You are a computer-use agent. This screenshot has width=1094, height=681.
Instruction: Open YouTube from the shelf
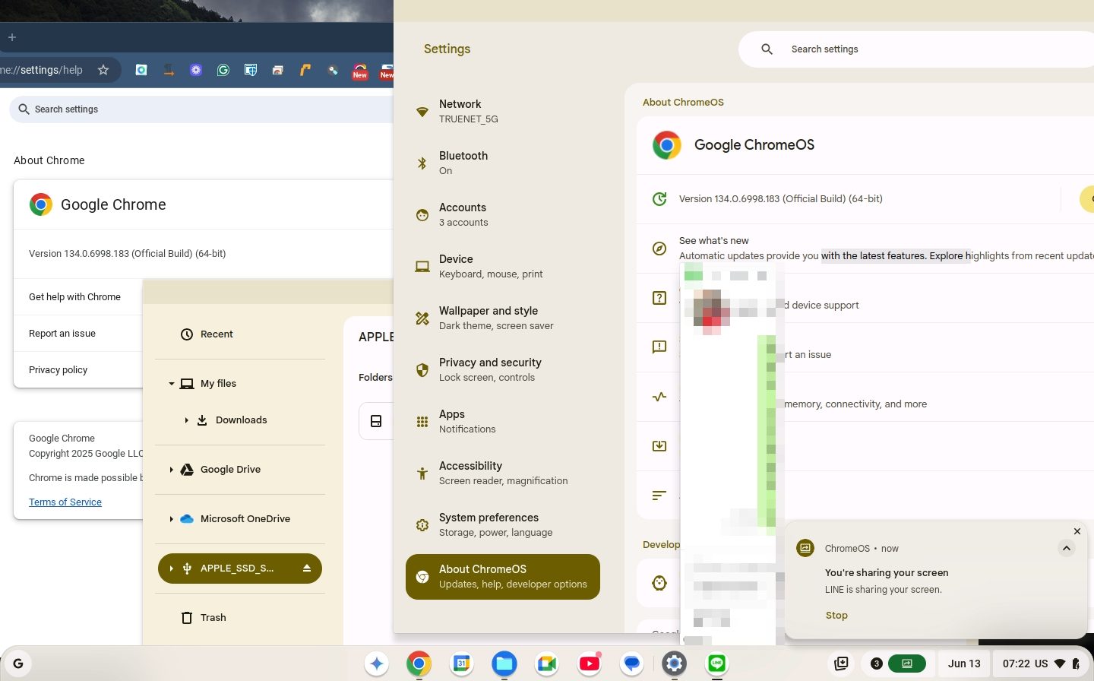pos(589,664)
